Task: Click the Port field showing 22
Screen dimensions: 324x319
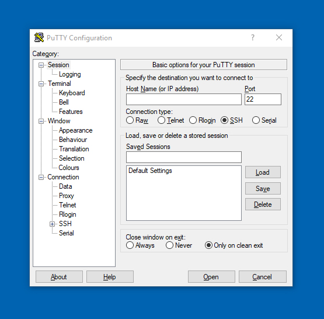Action: coord(263,99)
